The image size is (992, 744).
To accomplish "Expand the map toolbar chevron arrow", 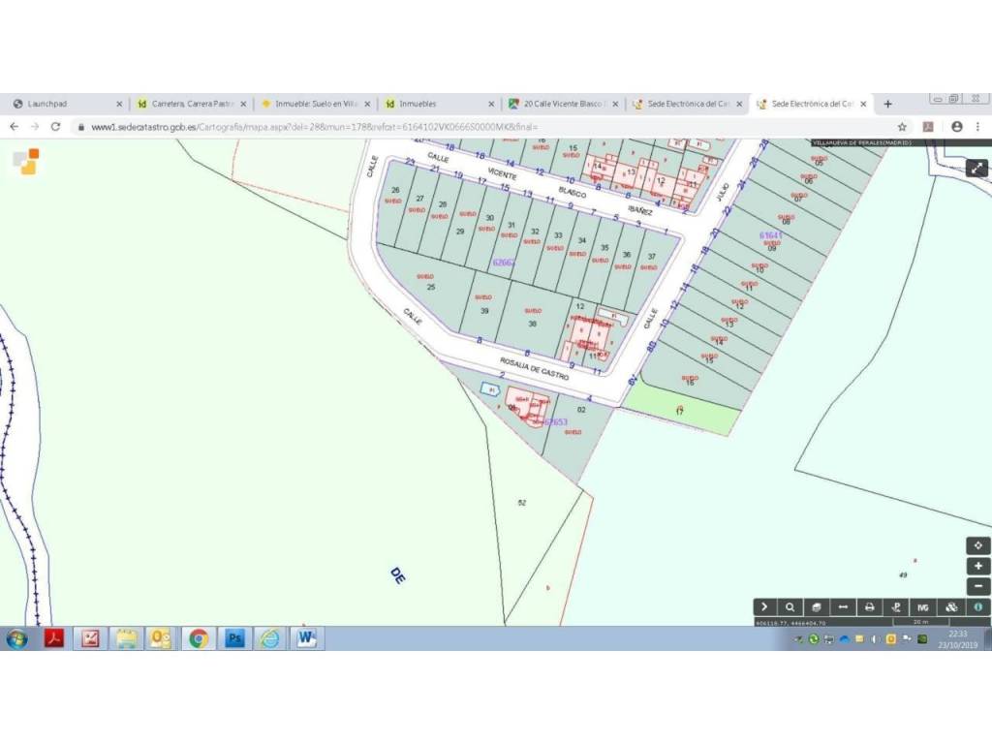I will point(764,607).
